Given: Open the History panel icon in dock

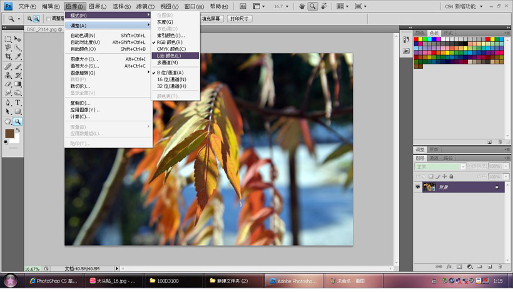Looking at the screenshot, I should point(406,39).
